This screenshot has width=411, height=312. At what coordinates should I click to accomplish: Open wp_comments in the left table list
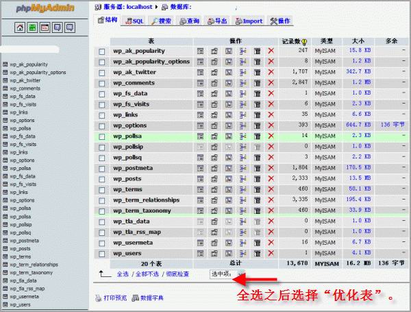pyautogui.click(x=25, y=88)
